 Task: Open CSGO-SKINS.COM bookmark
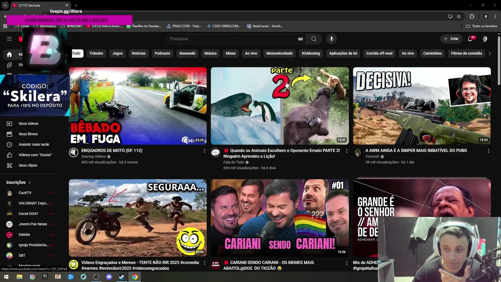pos(223,26)
